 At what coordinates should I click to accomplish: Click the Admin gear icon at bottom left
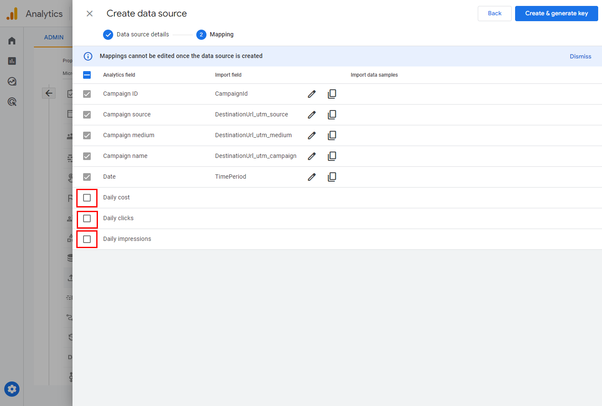coord(12,389)
